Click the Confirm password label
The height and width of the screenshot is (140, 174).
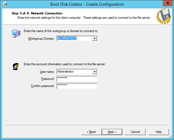pyautogui.click(x=43, y=86)
